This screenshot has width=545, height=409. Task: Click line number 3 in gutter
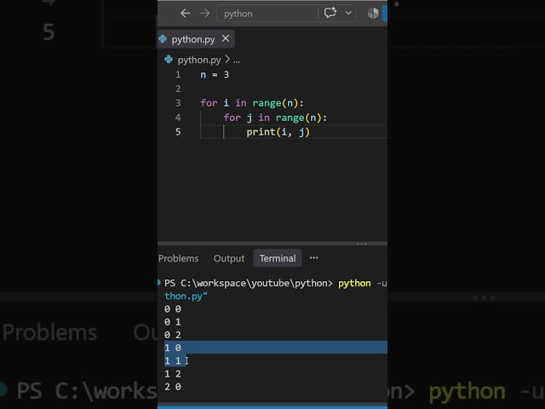178,103
